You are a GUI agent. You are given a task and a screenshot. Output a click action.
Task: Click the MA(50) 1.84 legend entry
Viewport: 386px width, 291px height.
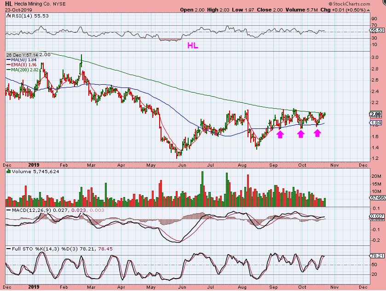click(x=22, y=60)
